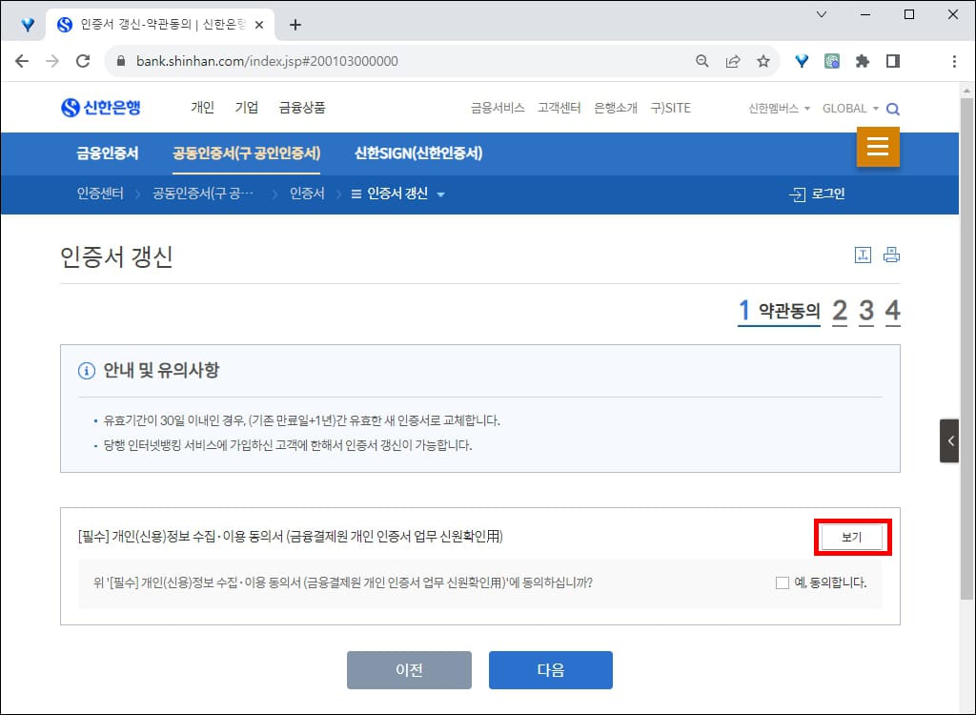976x715 pixels.
Task: Open the orange hamburger menu
Action: (x=878, y=148)
